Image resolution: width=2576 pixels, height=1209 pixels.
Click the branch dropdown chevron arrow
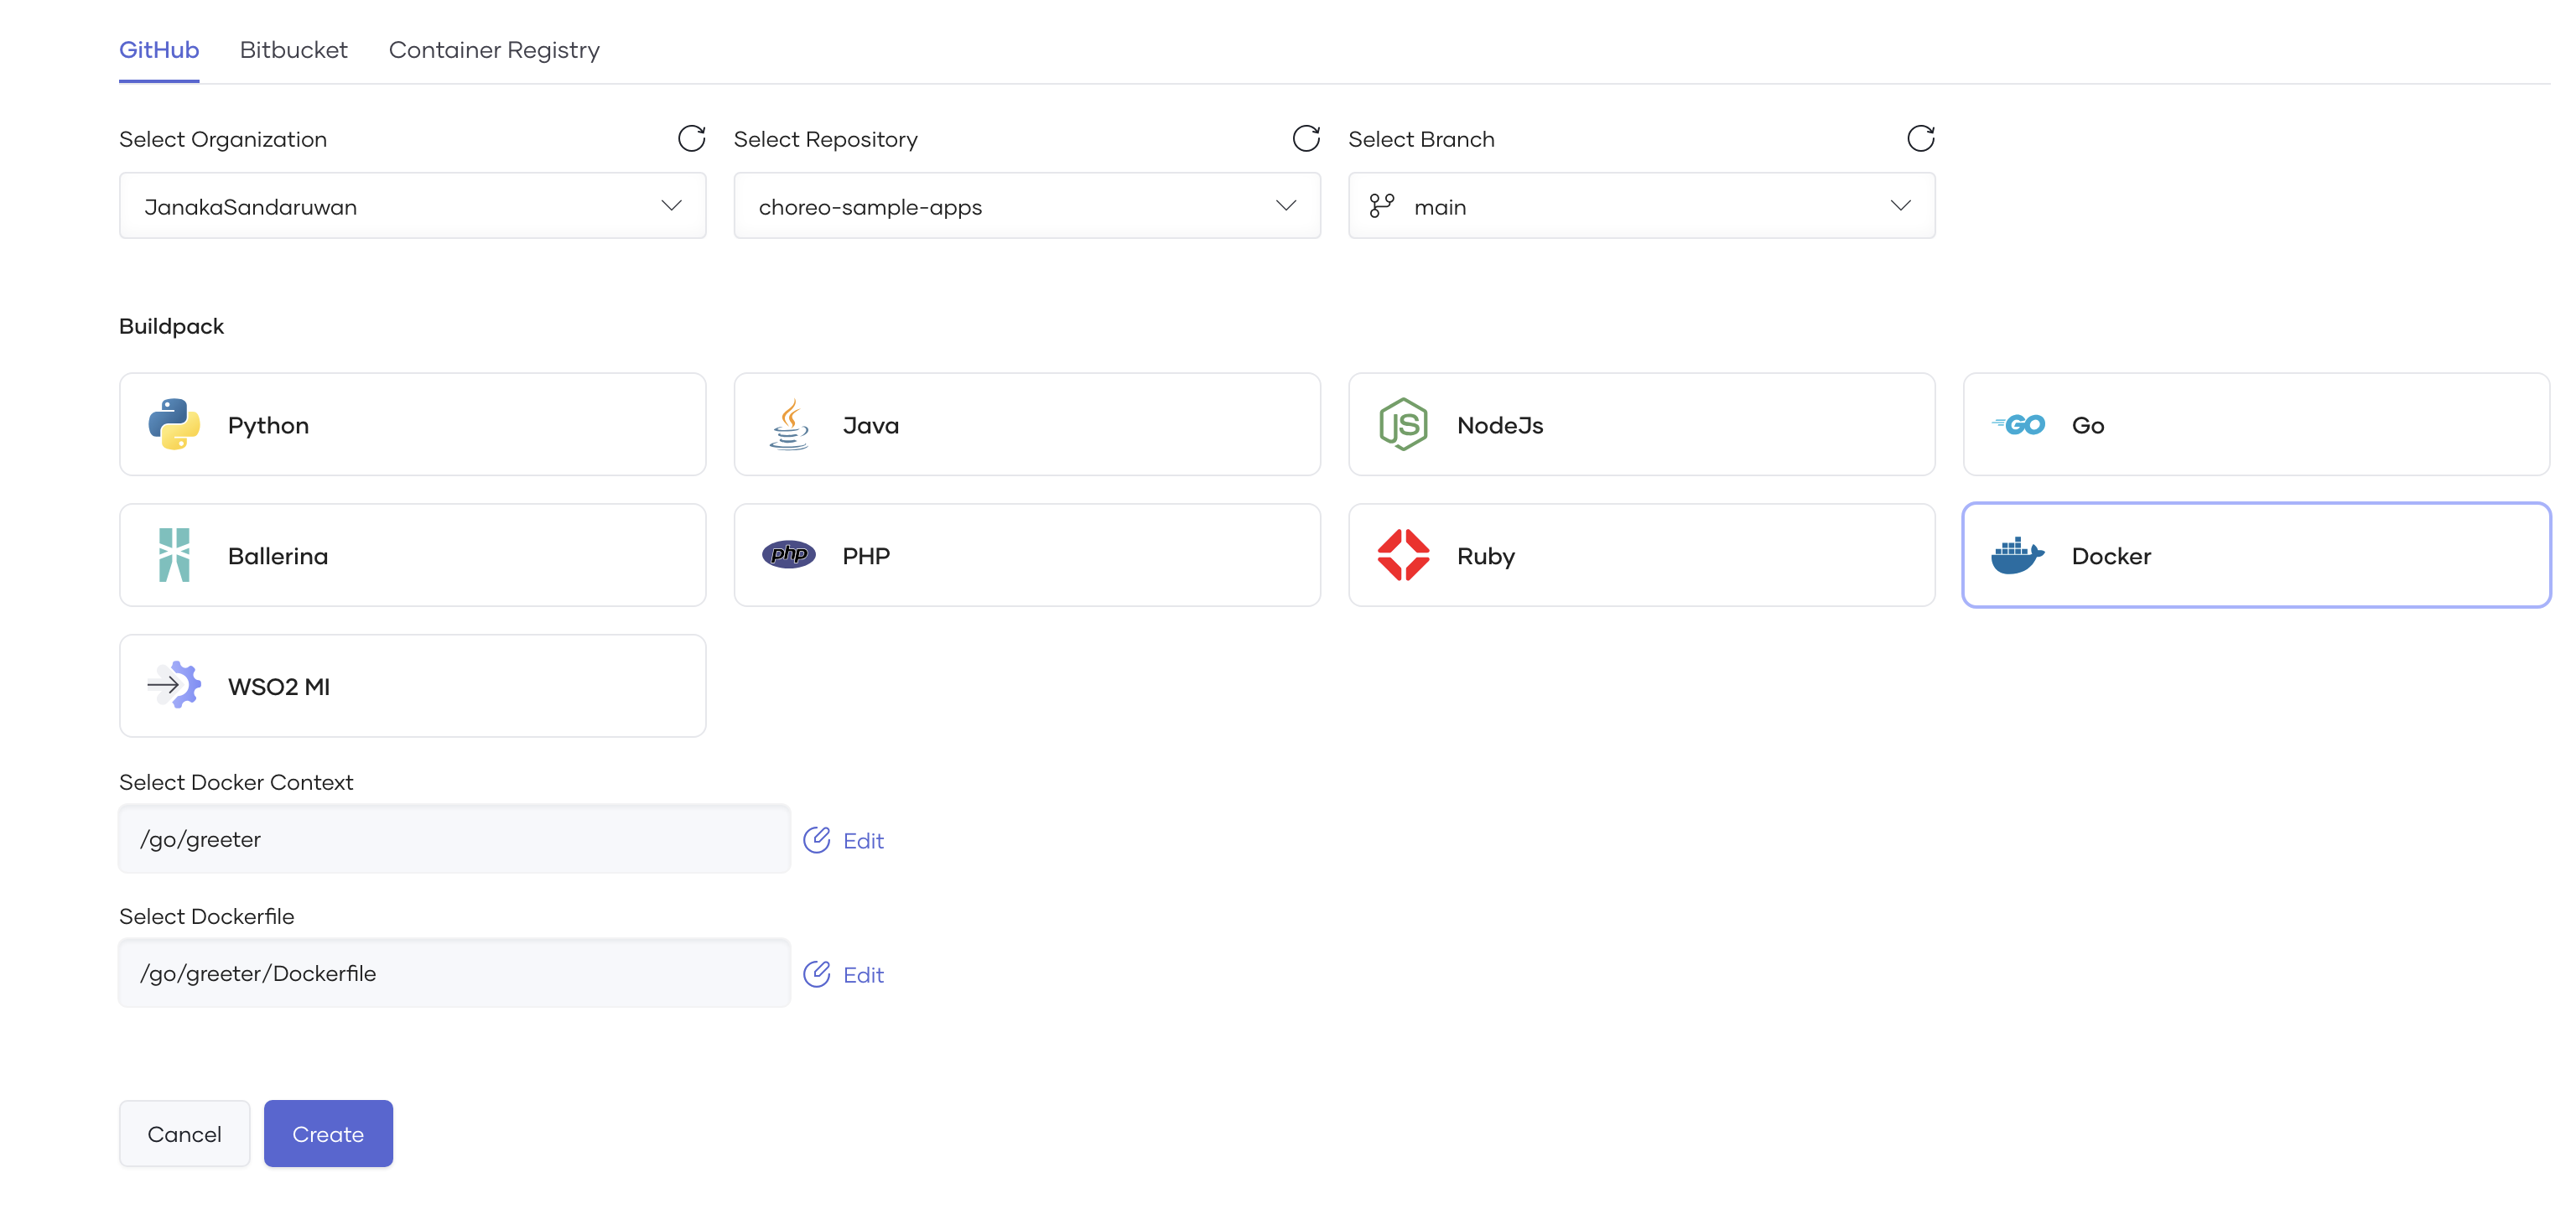click(1900, 206)
